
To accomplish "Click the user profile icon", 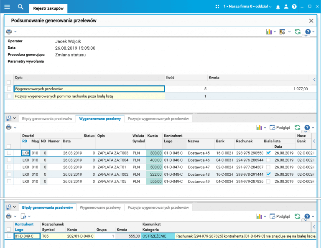I will pyautogui.click(x=286, y=7).
